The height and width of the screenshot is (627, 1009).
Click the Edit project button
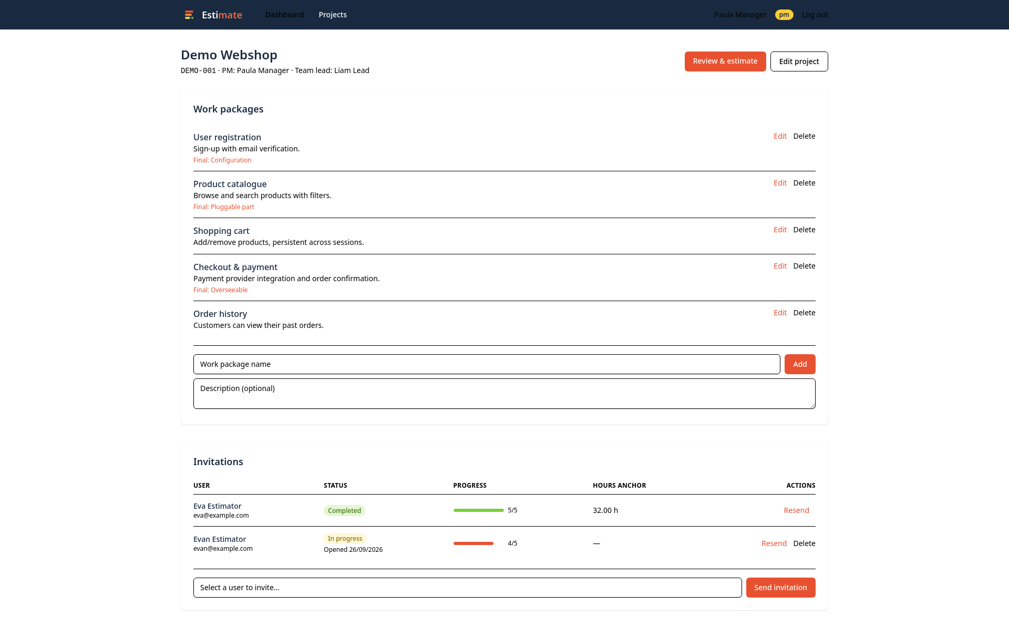point(799,61)
